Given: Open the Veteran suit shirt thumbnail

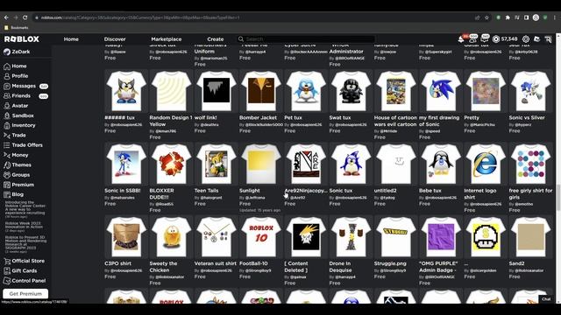Looking at the screenshot, I should [217, 237].
